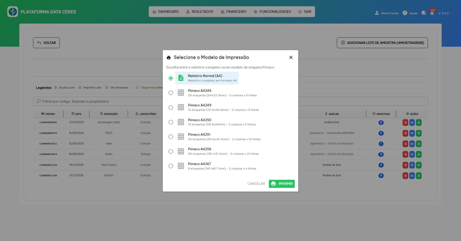Viewport: 461px width, 241px height.
Task: Sort by the DATA column header
Action: pyautogui.click(x=77, y=114)
